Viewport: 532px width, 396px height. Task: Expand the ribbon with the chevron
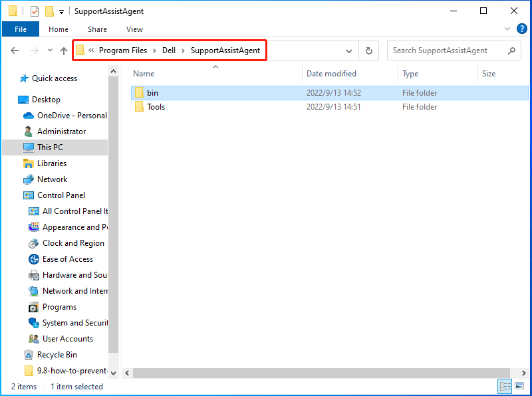[x=507, y=29]
